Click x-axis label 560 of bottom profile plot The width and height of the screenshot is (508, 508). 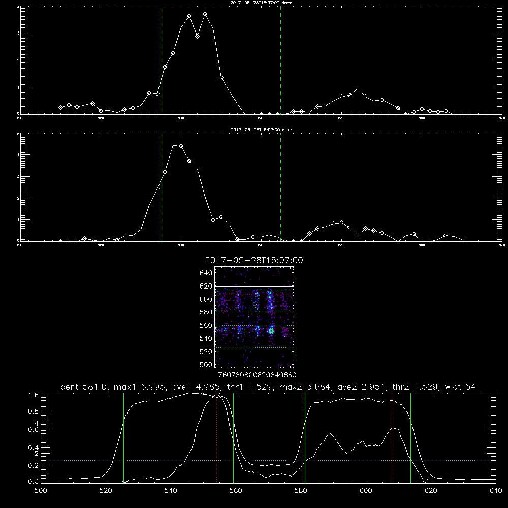(x=236, y=491)
